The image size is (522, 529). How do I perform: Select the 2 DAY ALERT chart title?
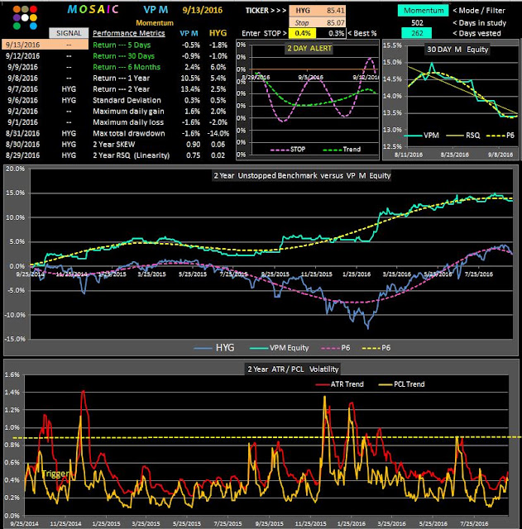click(309, 48)
